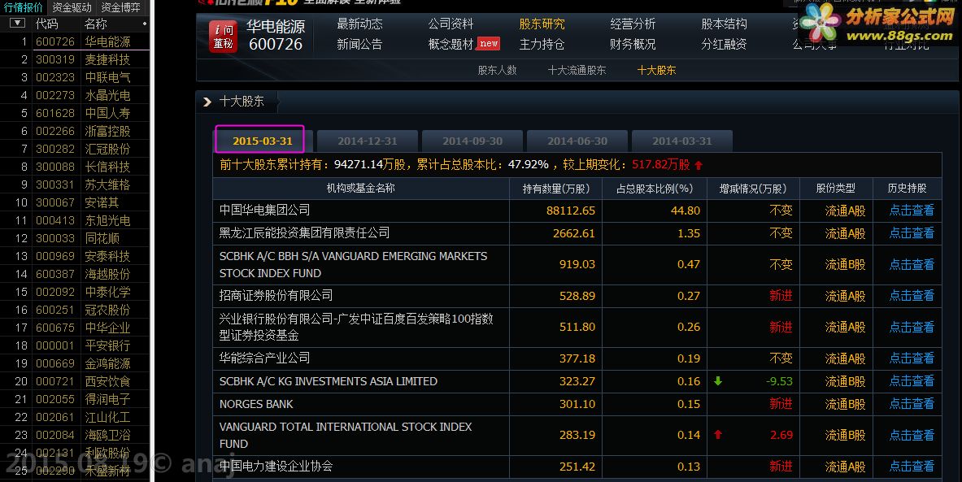Select the 2014-12-31 date tab

click(x=368, y=141)
